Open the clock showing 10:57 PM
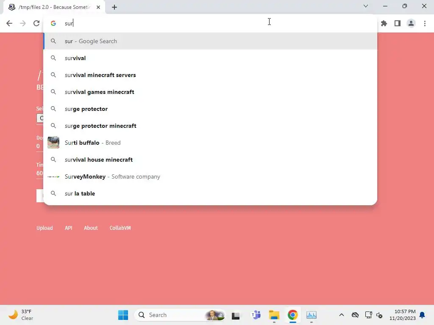The width and height of the screenshot is (434, 325). pos(403,315)
